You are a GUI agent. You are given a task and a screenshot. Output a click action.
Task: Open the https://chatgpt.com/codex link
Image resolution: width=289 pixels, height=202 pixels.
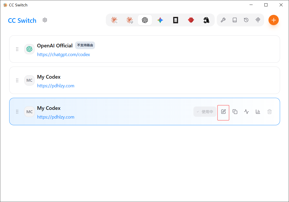click(63, 55)
